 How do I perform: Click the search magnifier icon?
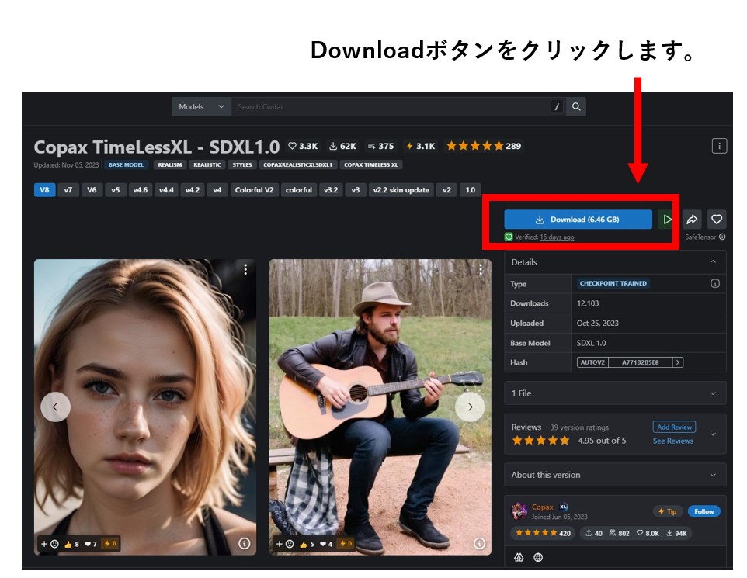(576, 106)
